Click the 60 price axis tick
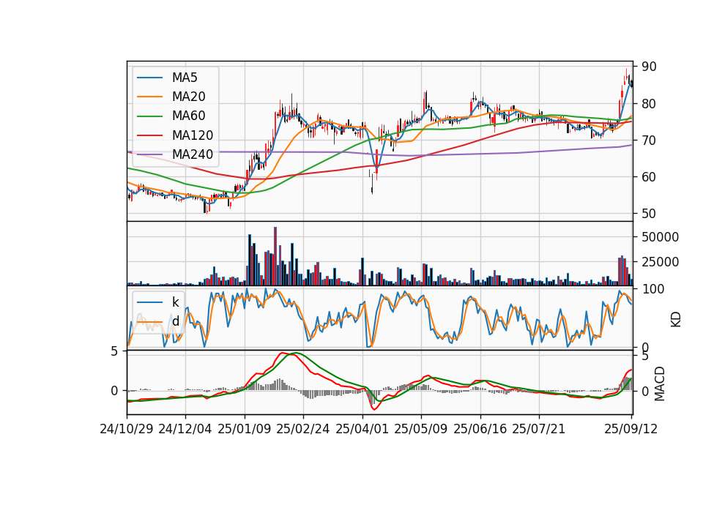This screenshot has width=703, height=505. tap(649, 177)
